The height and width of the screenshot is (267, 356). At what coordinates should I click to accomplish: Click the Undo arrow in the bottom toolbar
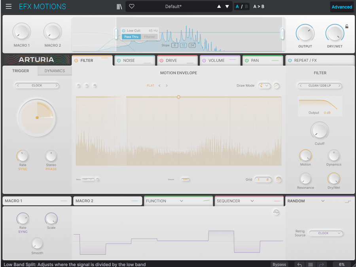click(299, 264)
